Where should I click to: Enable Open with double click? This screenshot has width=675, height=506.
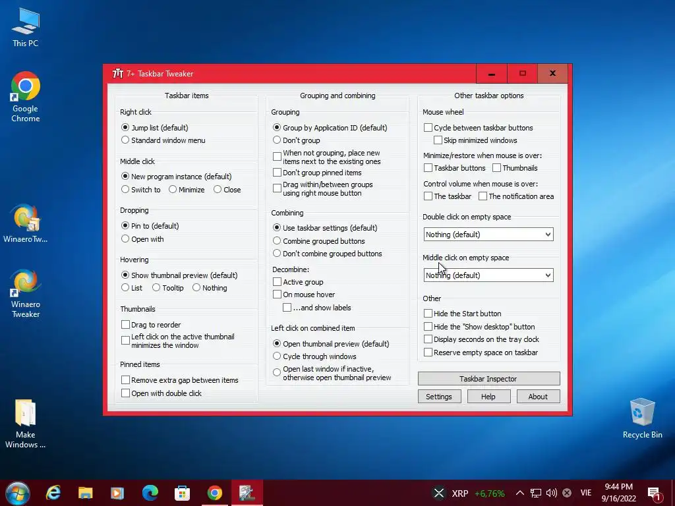(x=161, y=393)
